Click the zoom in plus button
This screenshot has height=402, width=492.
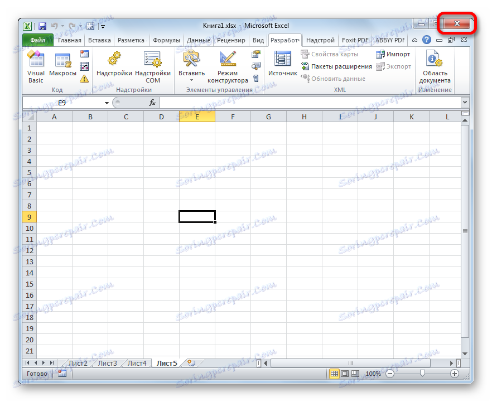(454, 374)
